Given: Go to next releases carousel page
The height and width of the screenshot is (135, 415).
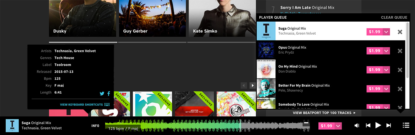Looking at the screenshot, I should tap(253, 86).
